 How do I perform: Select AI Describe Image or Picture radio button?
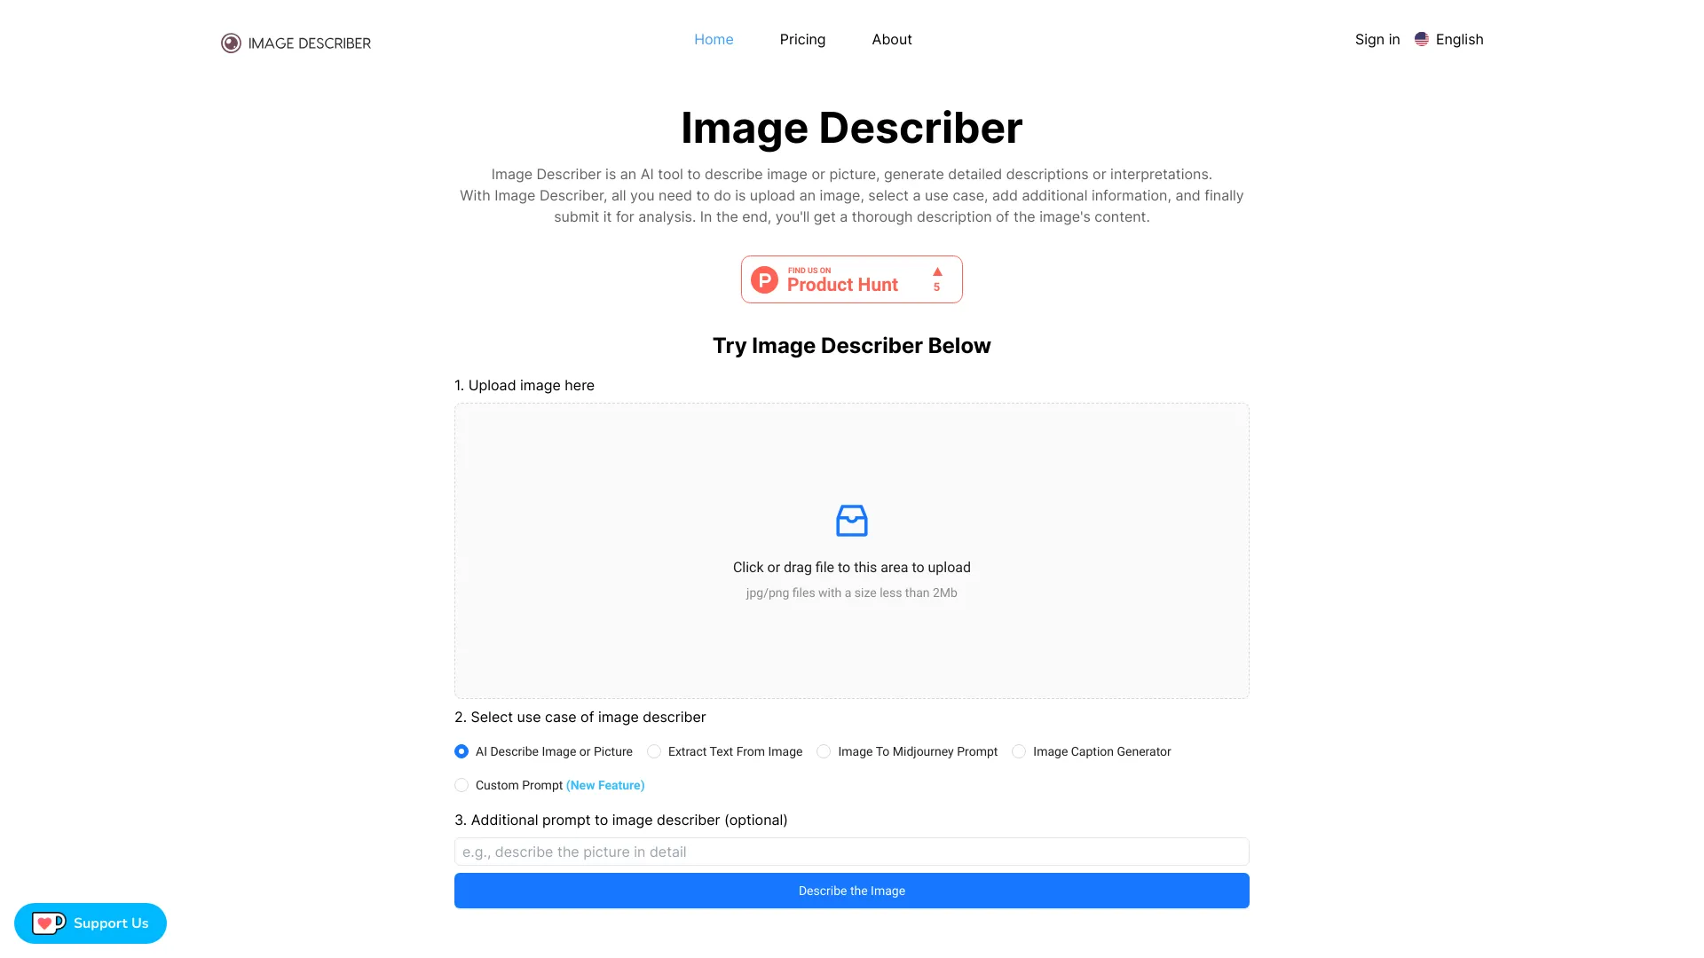[461, 751]
